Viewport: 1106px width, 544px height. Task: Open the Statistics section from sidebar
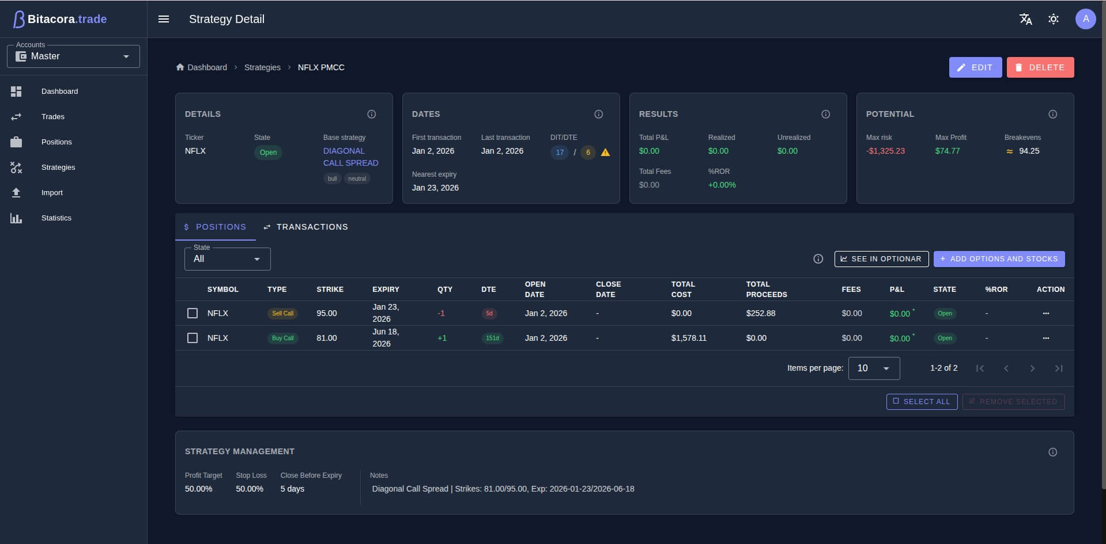(56, 218)
